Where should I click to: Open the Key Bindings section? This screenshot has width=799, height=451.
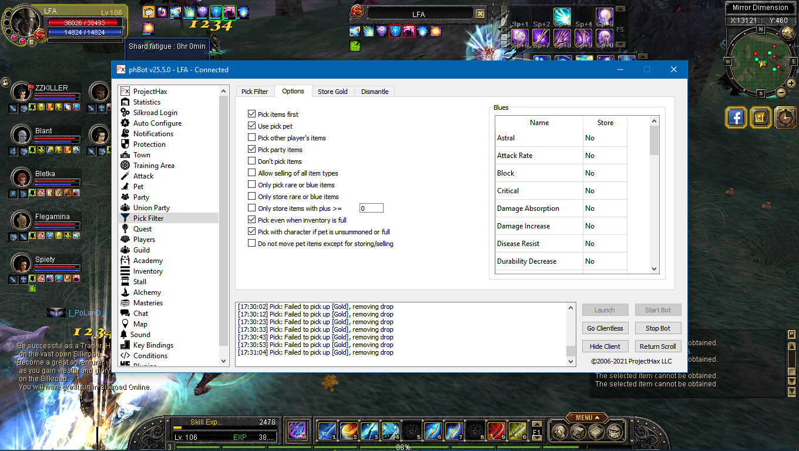[x=153, y=345]
